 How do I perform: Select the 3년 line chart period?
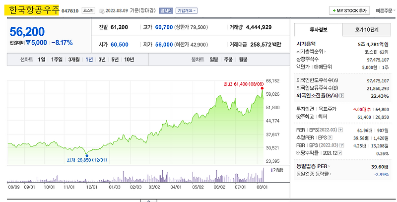pos(102,60)
